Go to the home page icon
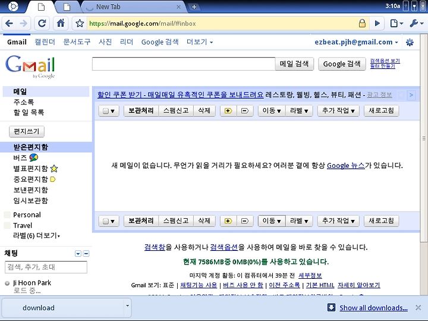 pos(61,23)
